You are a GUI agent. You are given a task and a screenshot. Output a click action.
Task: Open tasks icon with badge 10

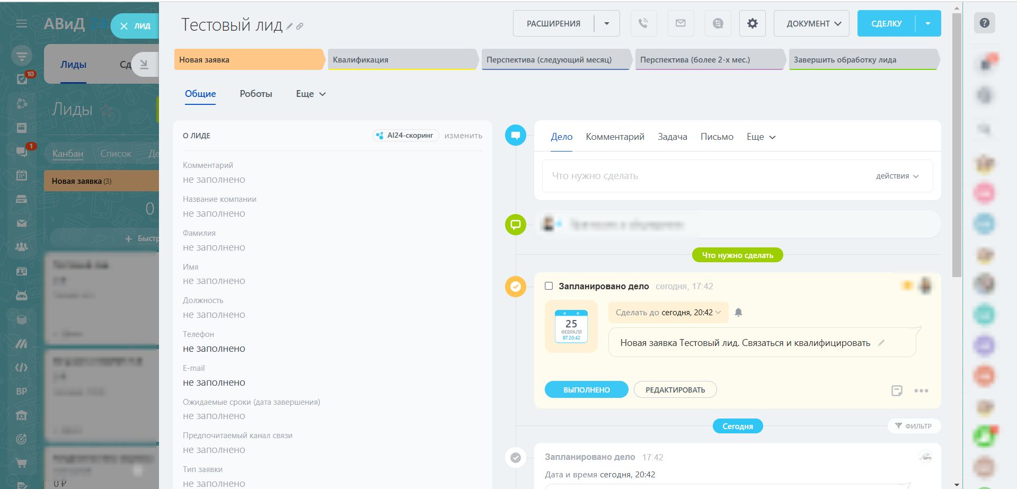(22, 79)
